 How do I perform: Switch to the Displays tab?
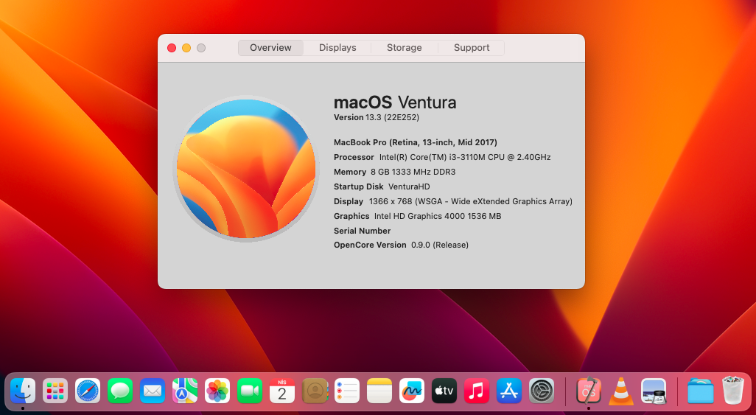(337, 48)
